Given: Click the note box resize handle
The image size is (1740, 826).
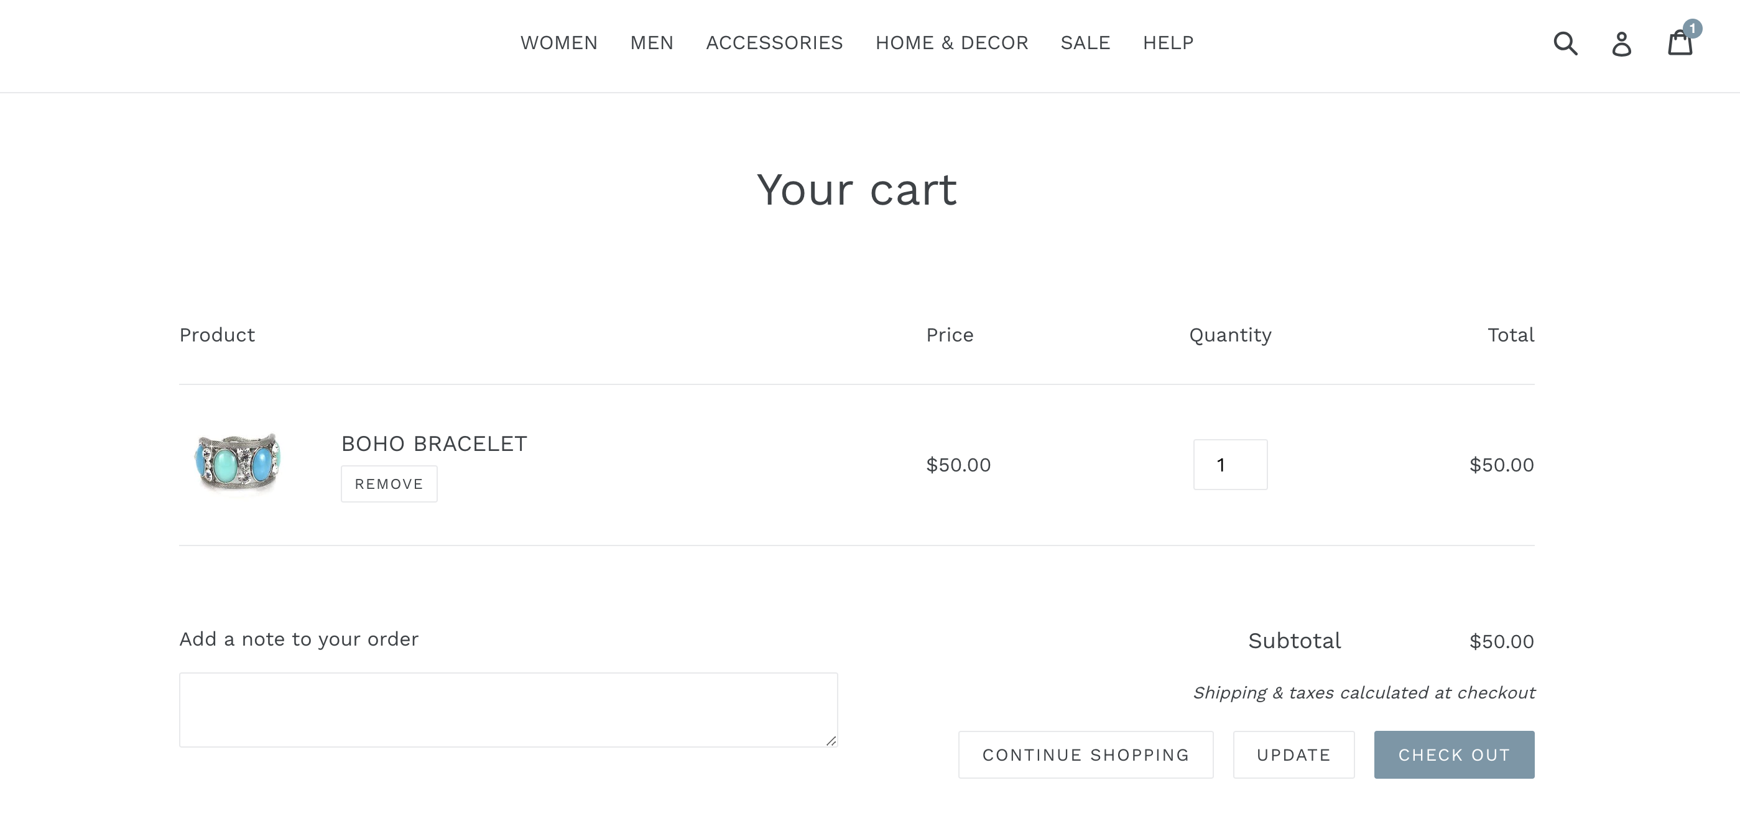Looking at the screenshot, I should 831,741.
